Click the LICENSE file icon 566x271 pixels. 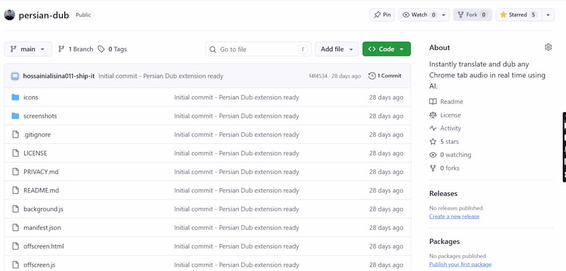click(x=15, y=153)
